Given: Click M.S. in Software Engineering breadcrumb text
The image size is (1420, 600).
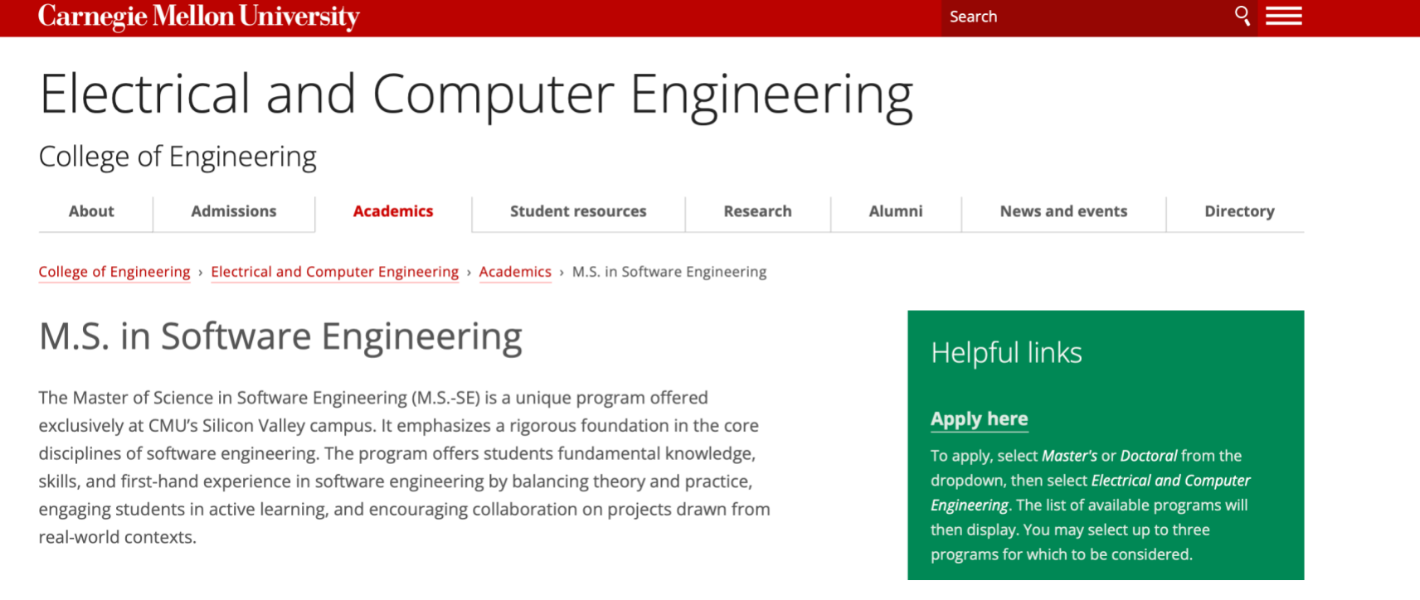Looking at the screenshot, I should [669, 272].
